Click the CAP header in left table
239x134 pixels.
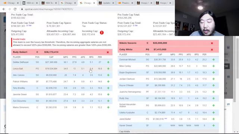pyautogui.click(x=51, y=57)
